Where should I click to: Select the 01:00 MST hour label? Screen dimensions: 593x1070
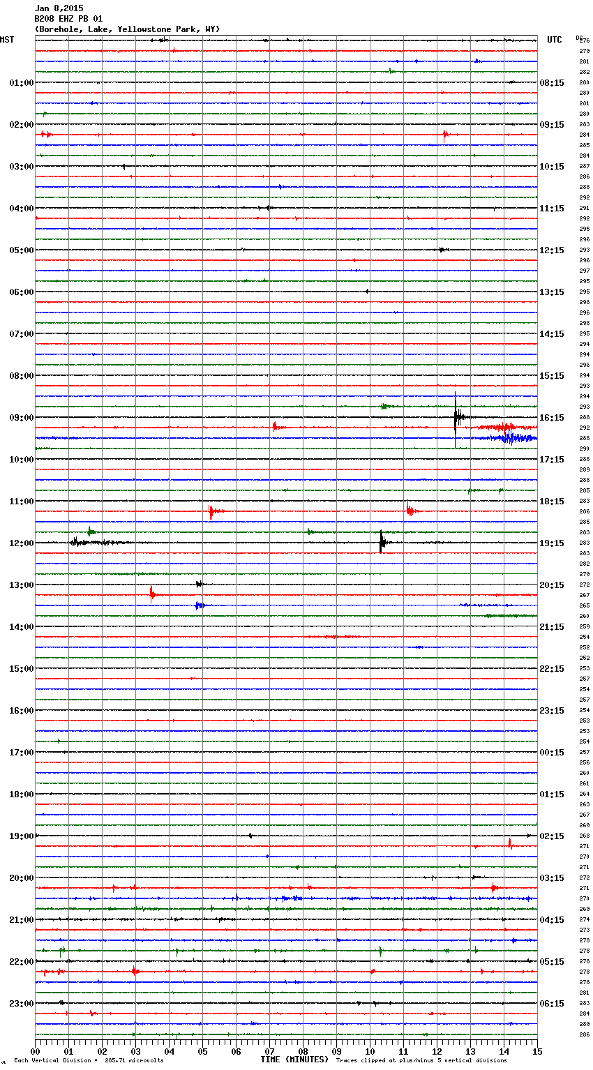pos(21,83)
